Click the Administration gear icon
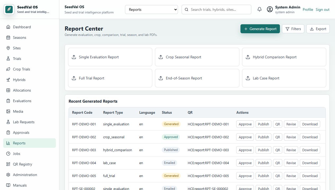The width and height of the screenshot is (335, 190). coord(8,175)
